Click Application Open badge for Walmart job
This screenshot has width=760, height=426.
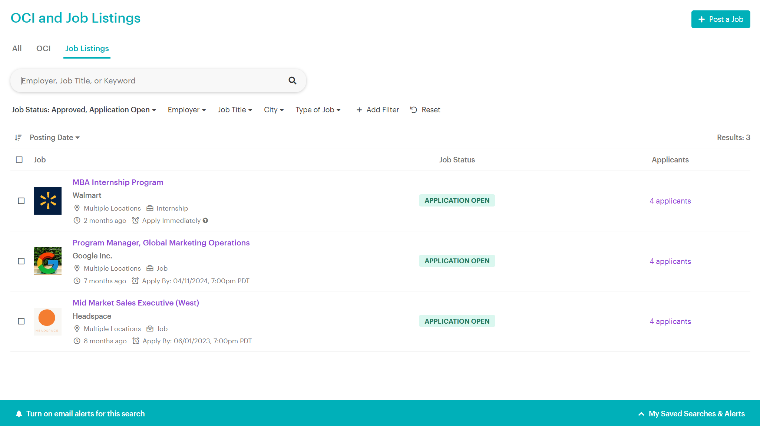click(457, 201)
